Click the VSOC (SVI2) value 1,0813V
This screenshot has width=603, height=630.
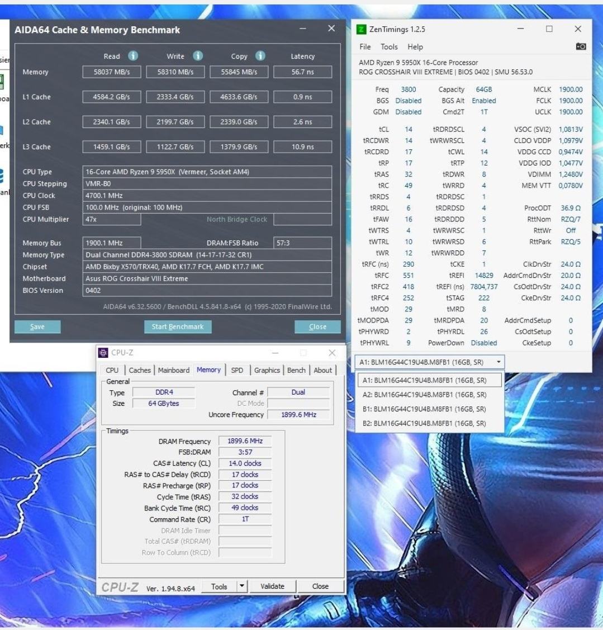tap(571, 129)
